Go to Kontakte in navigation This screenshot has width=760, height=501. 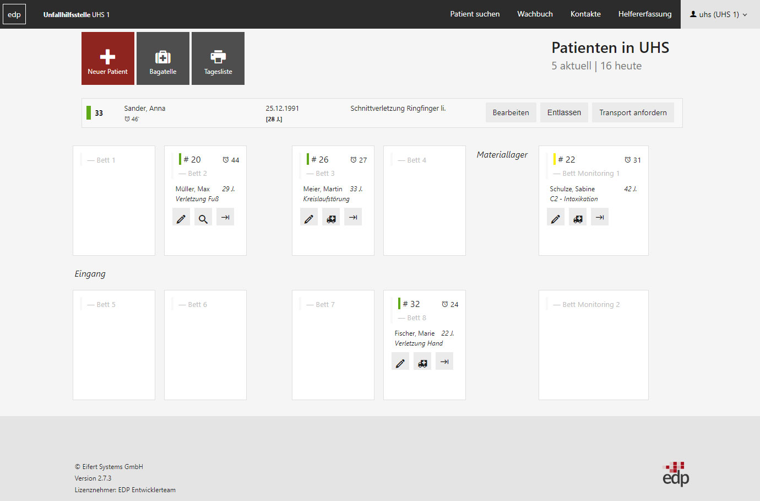coord(585,14)
